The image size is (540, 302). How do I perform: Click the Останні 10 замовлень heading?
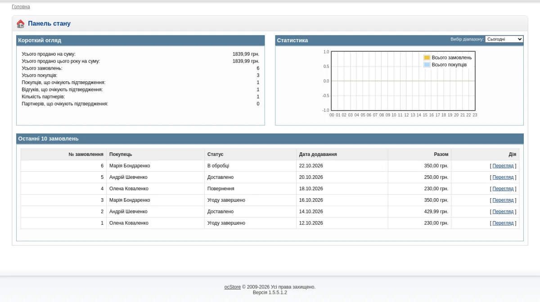point(48,139)
